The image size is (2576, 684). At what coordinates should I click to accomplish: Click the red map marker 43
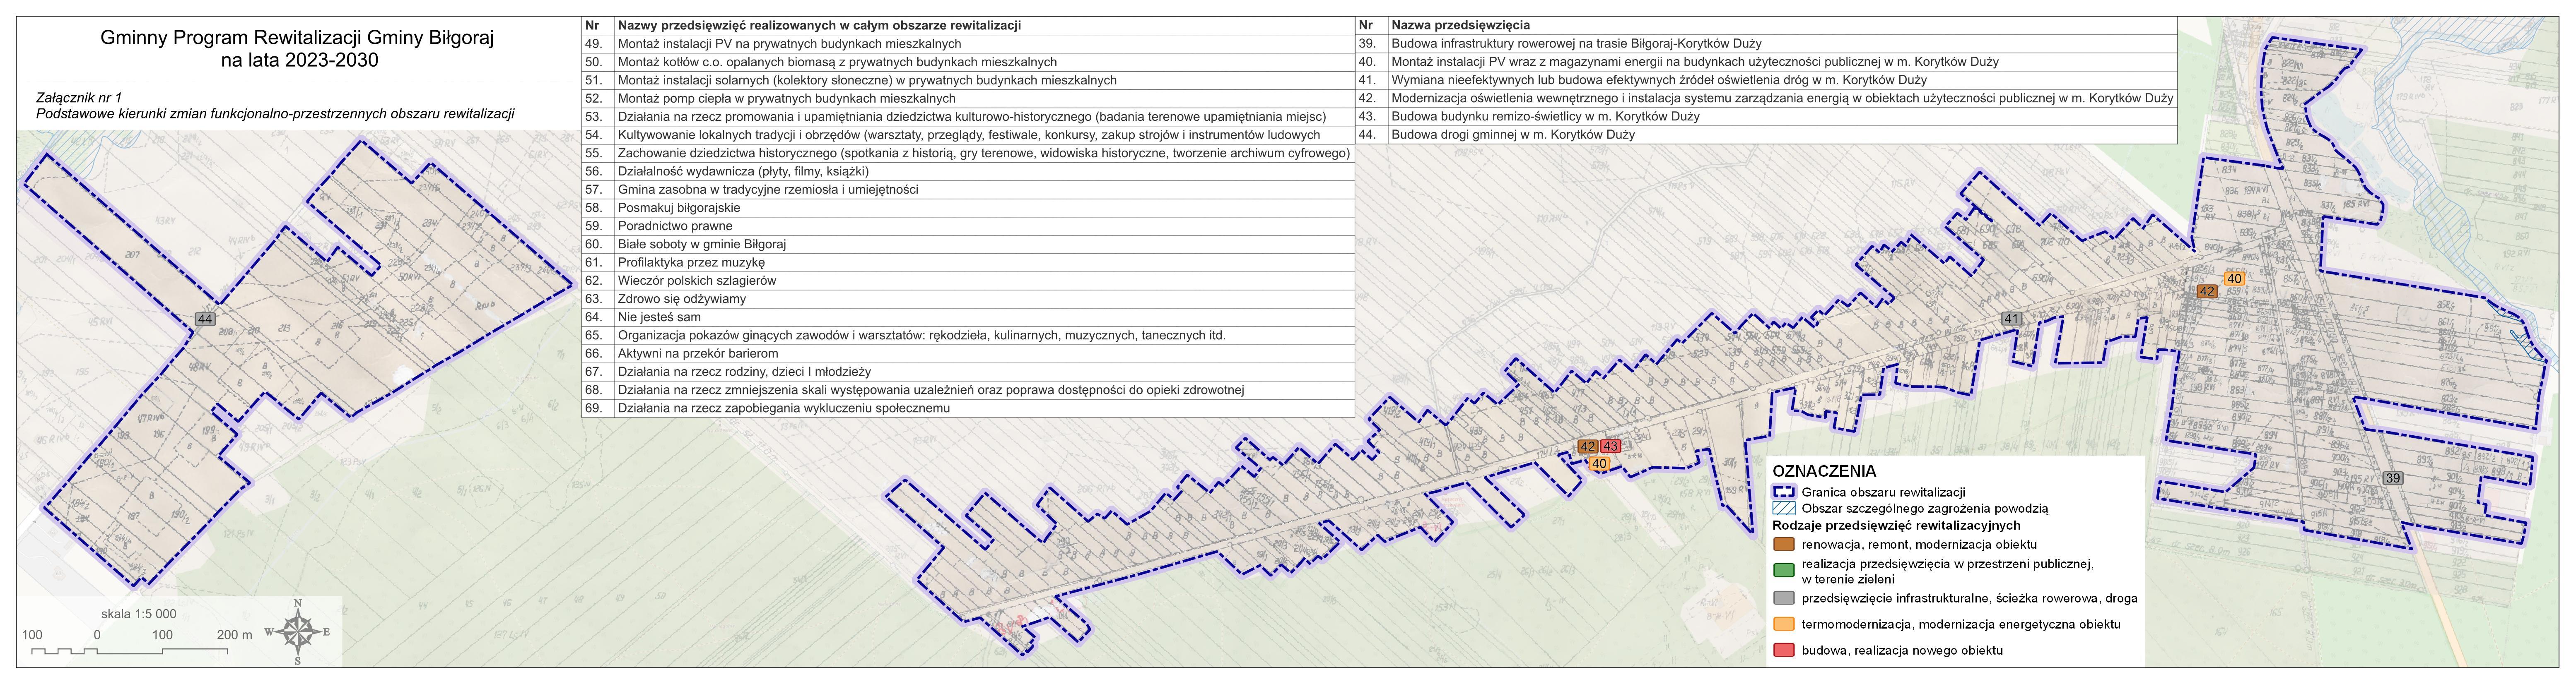pos(1610,446)
